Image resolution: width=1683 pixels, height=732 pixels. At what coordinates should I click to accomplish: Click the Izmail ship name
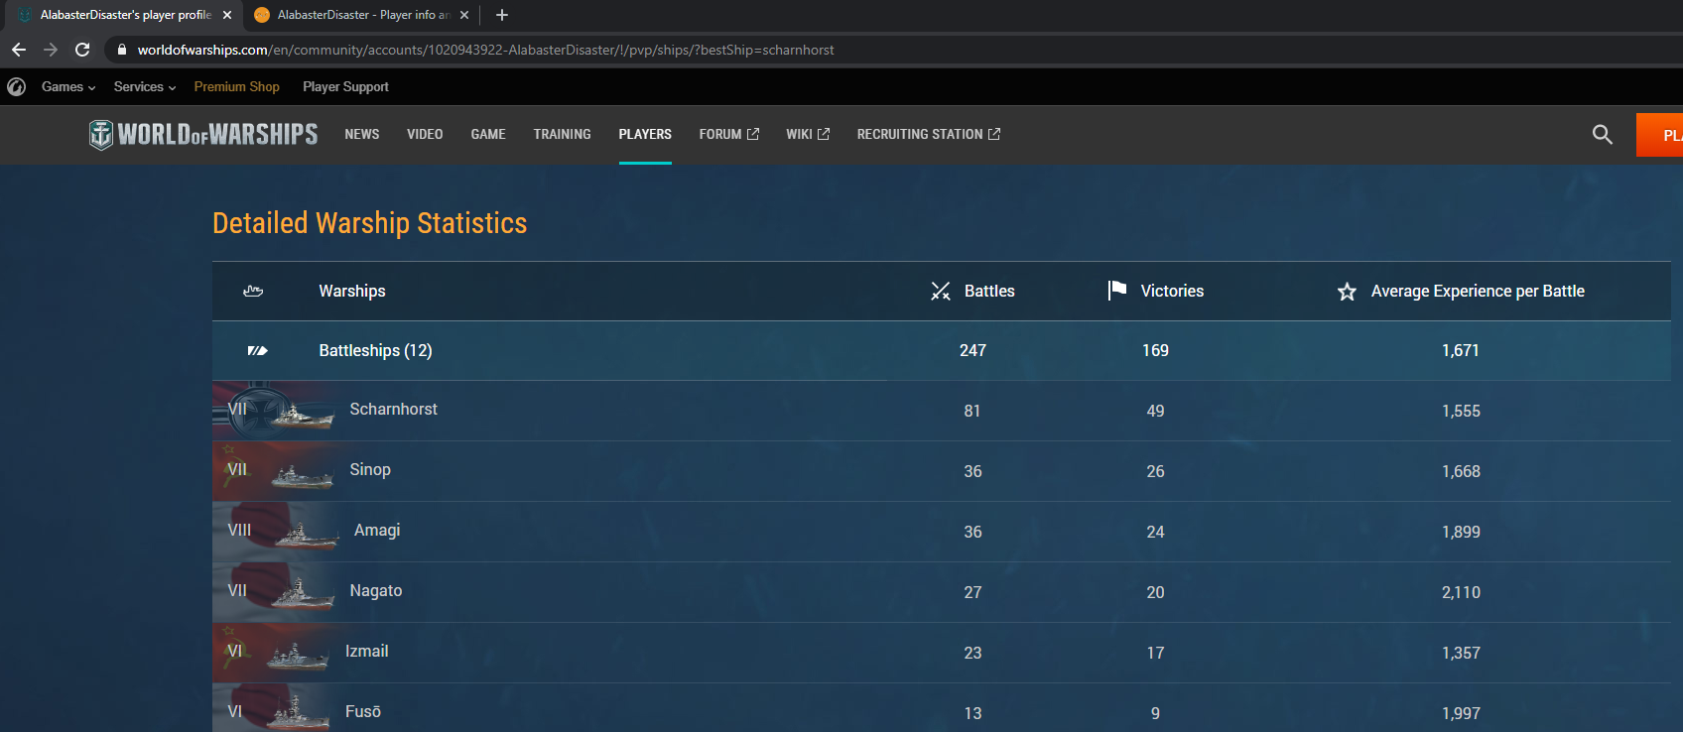click(x=366, y=651)
